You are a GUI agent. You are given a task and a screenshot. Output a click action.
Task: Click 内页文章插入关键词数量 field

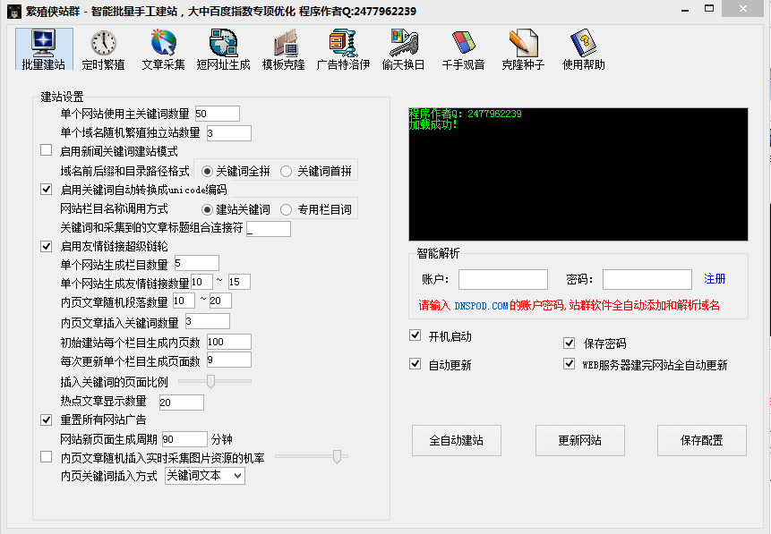point(208,321)
